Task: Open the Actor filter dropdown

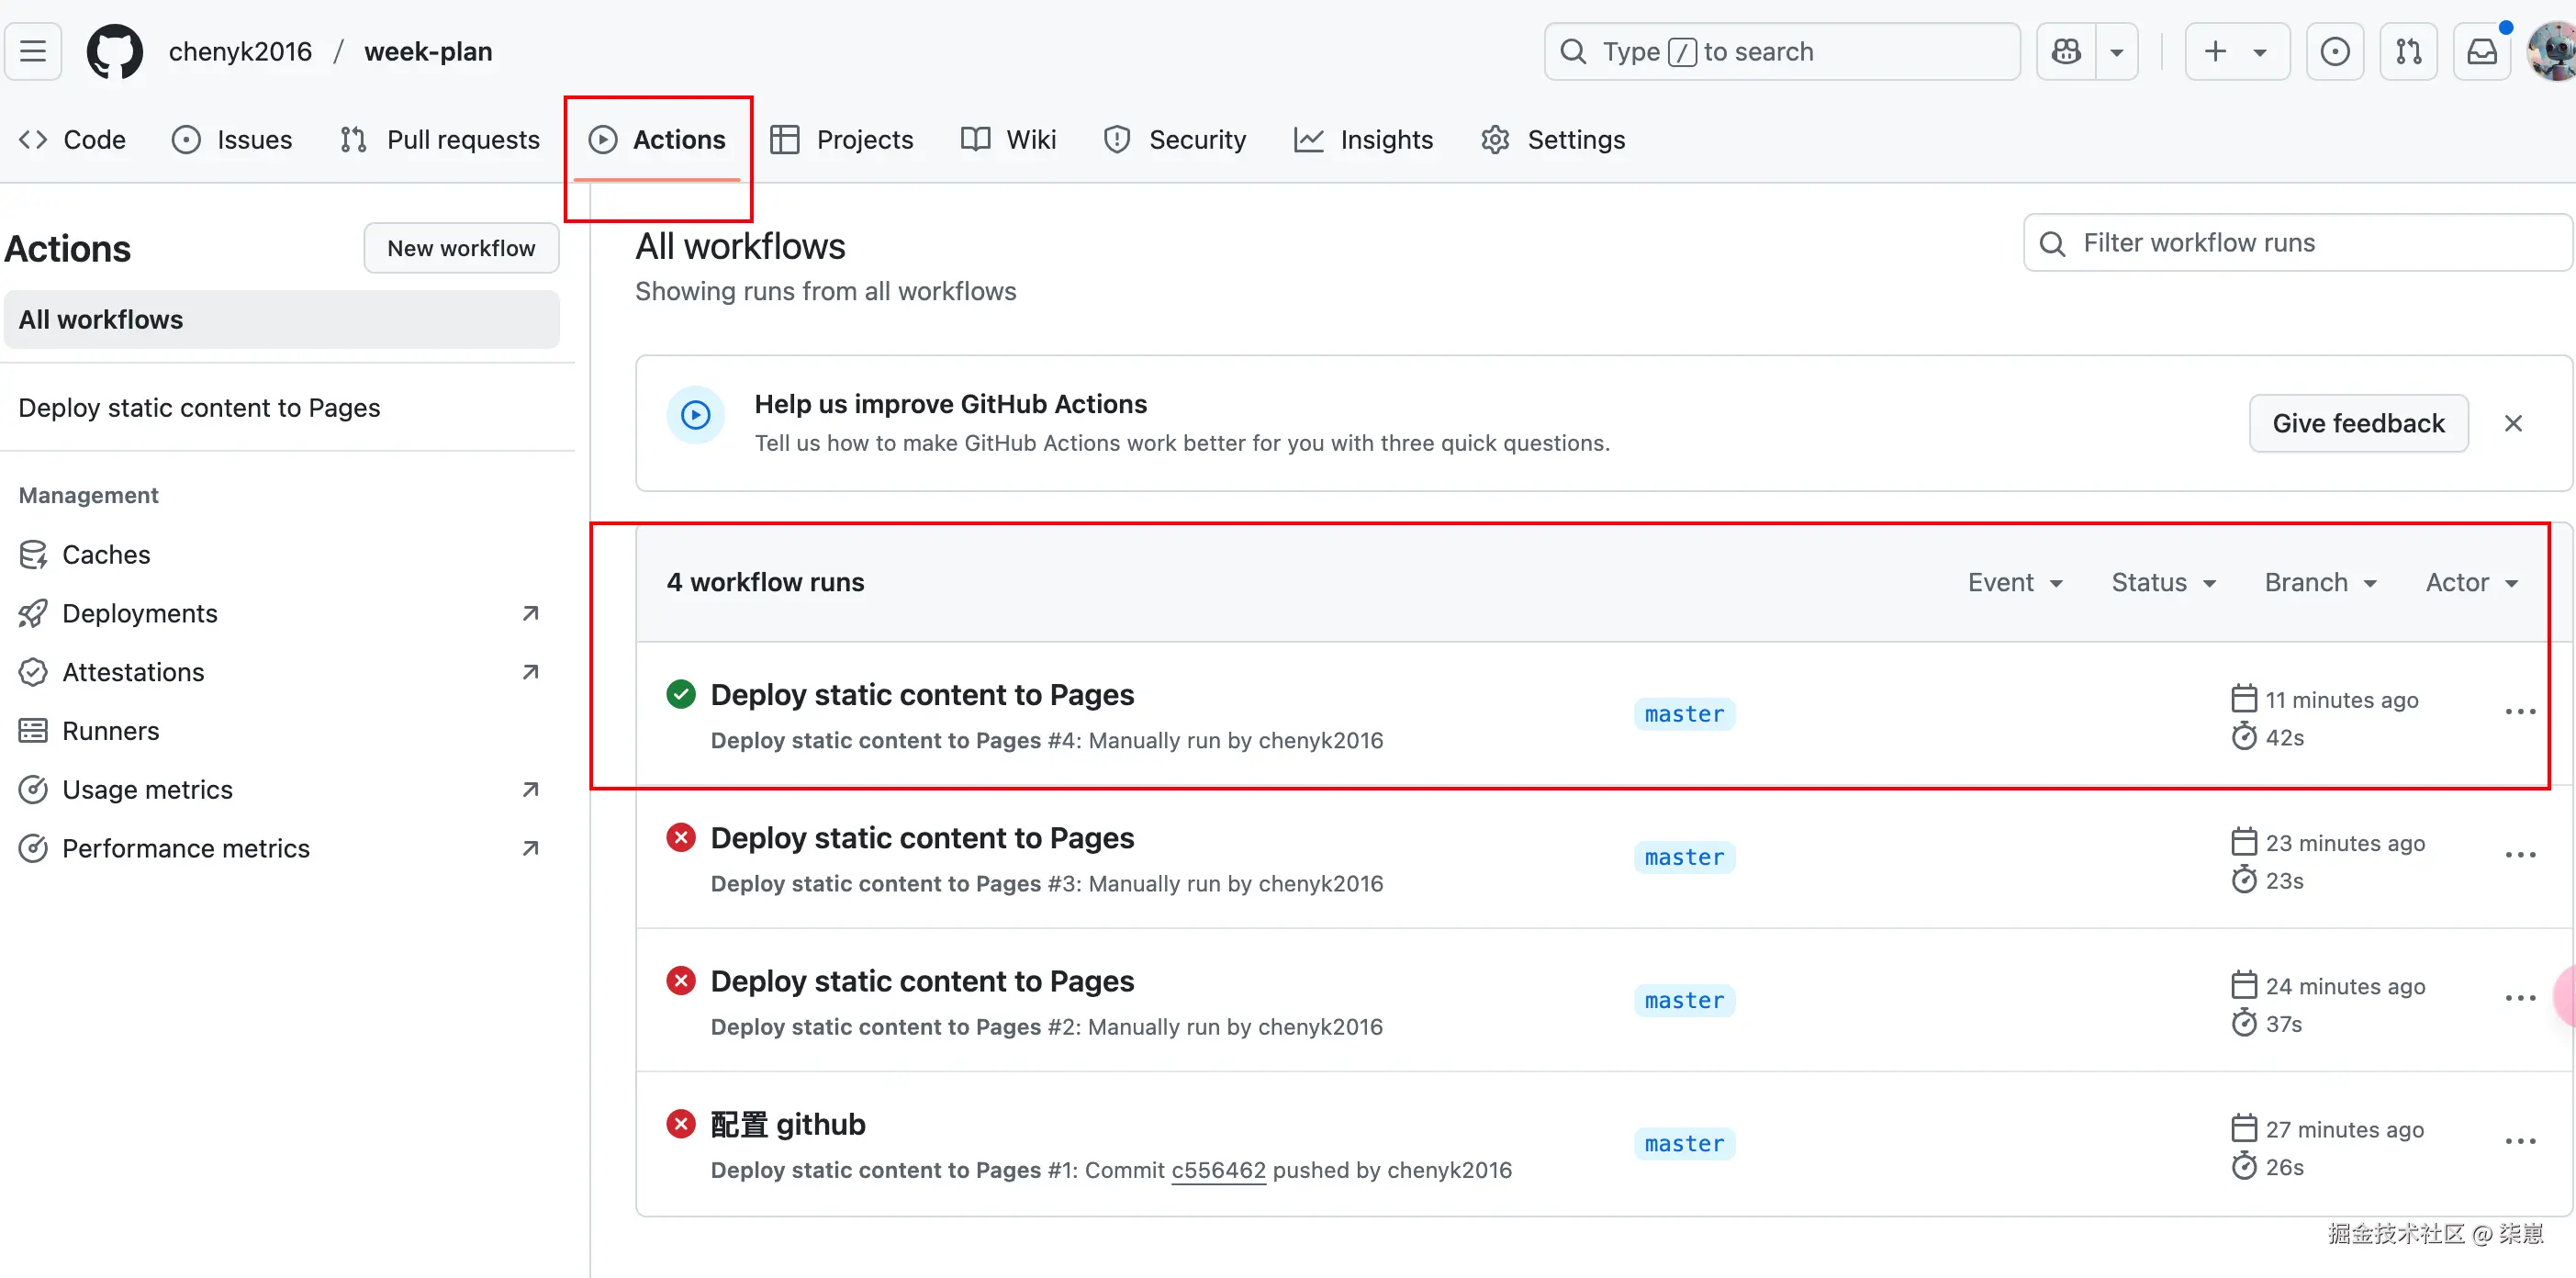Action: [2471, 582]
